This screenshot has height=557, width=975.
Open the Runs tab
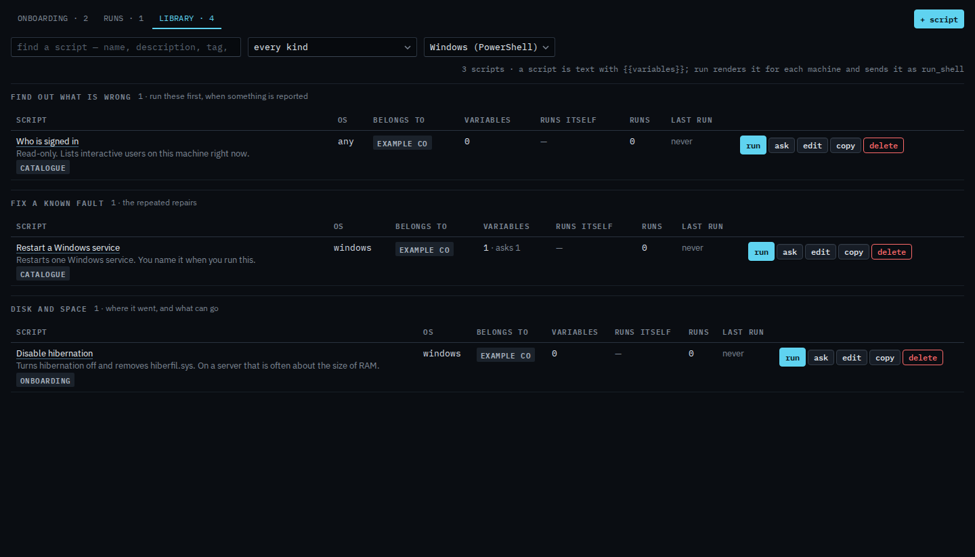[x=123, y=18]
